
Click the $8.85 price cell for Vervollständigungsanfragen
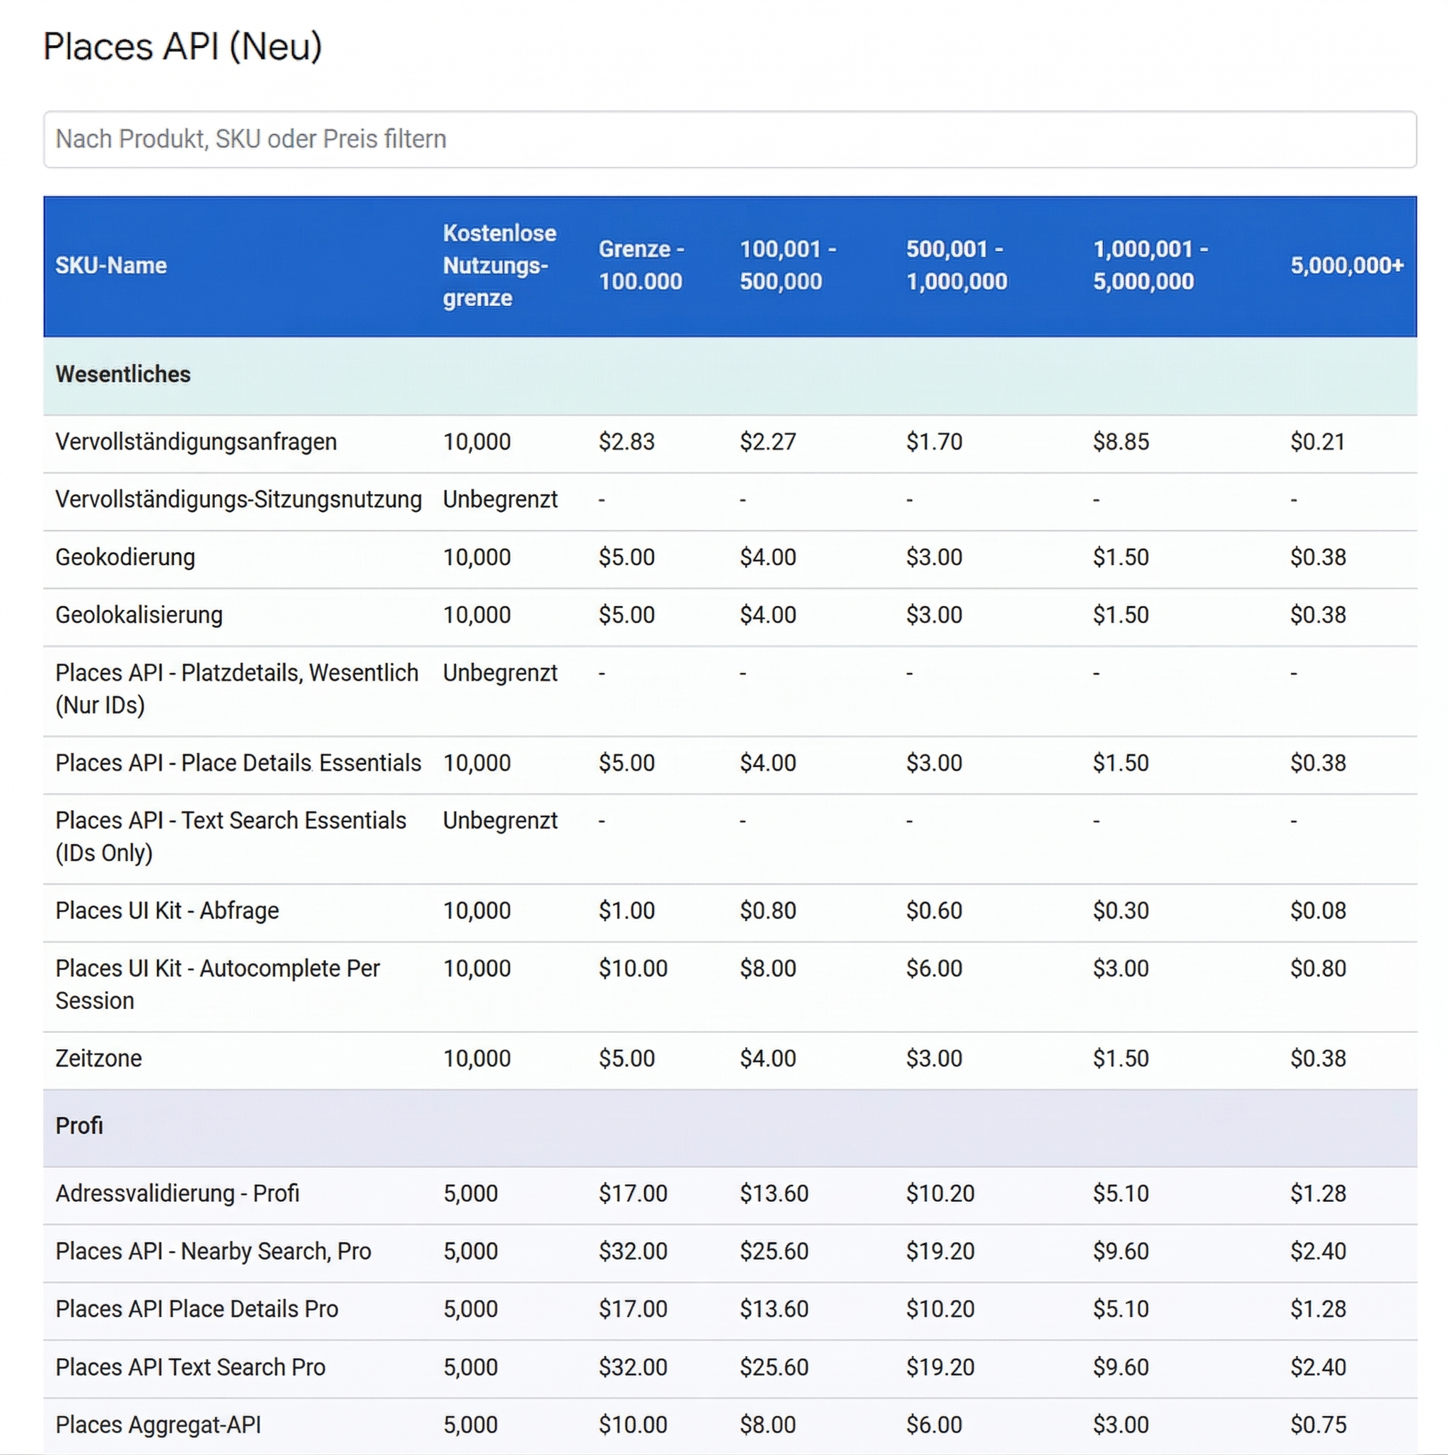[x=1121, y=441]
